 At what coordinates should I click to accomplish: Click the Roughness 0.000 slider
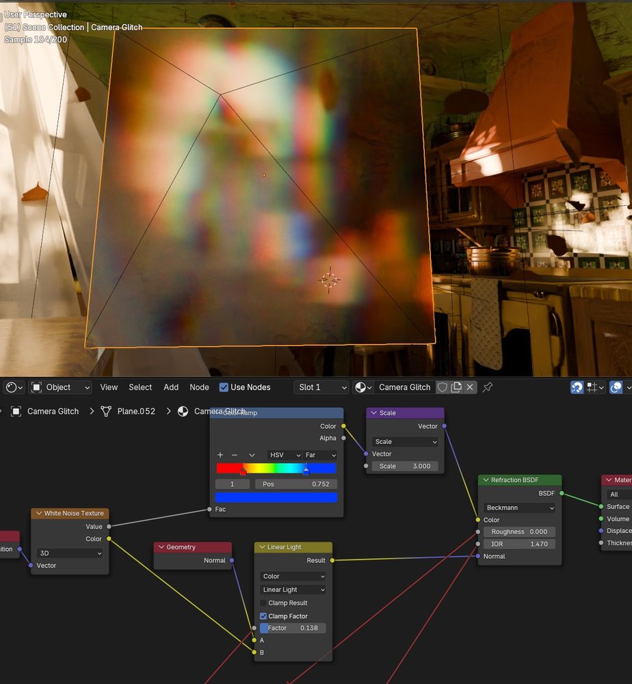coord(519,531)
